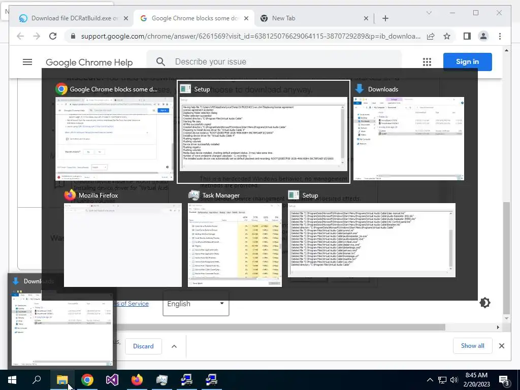520x390 pixels.
Task: Open Windows taskbar search
Action: pyautogui.click(x=37, y=380)
